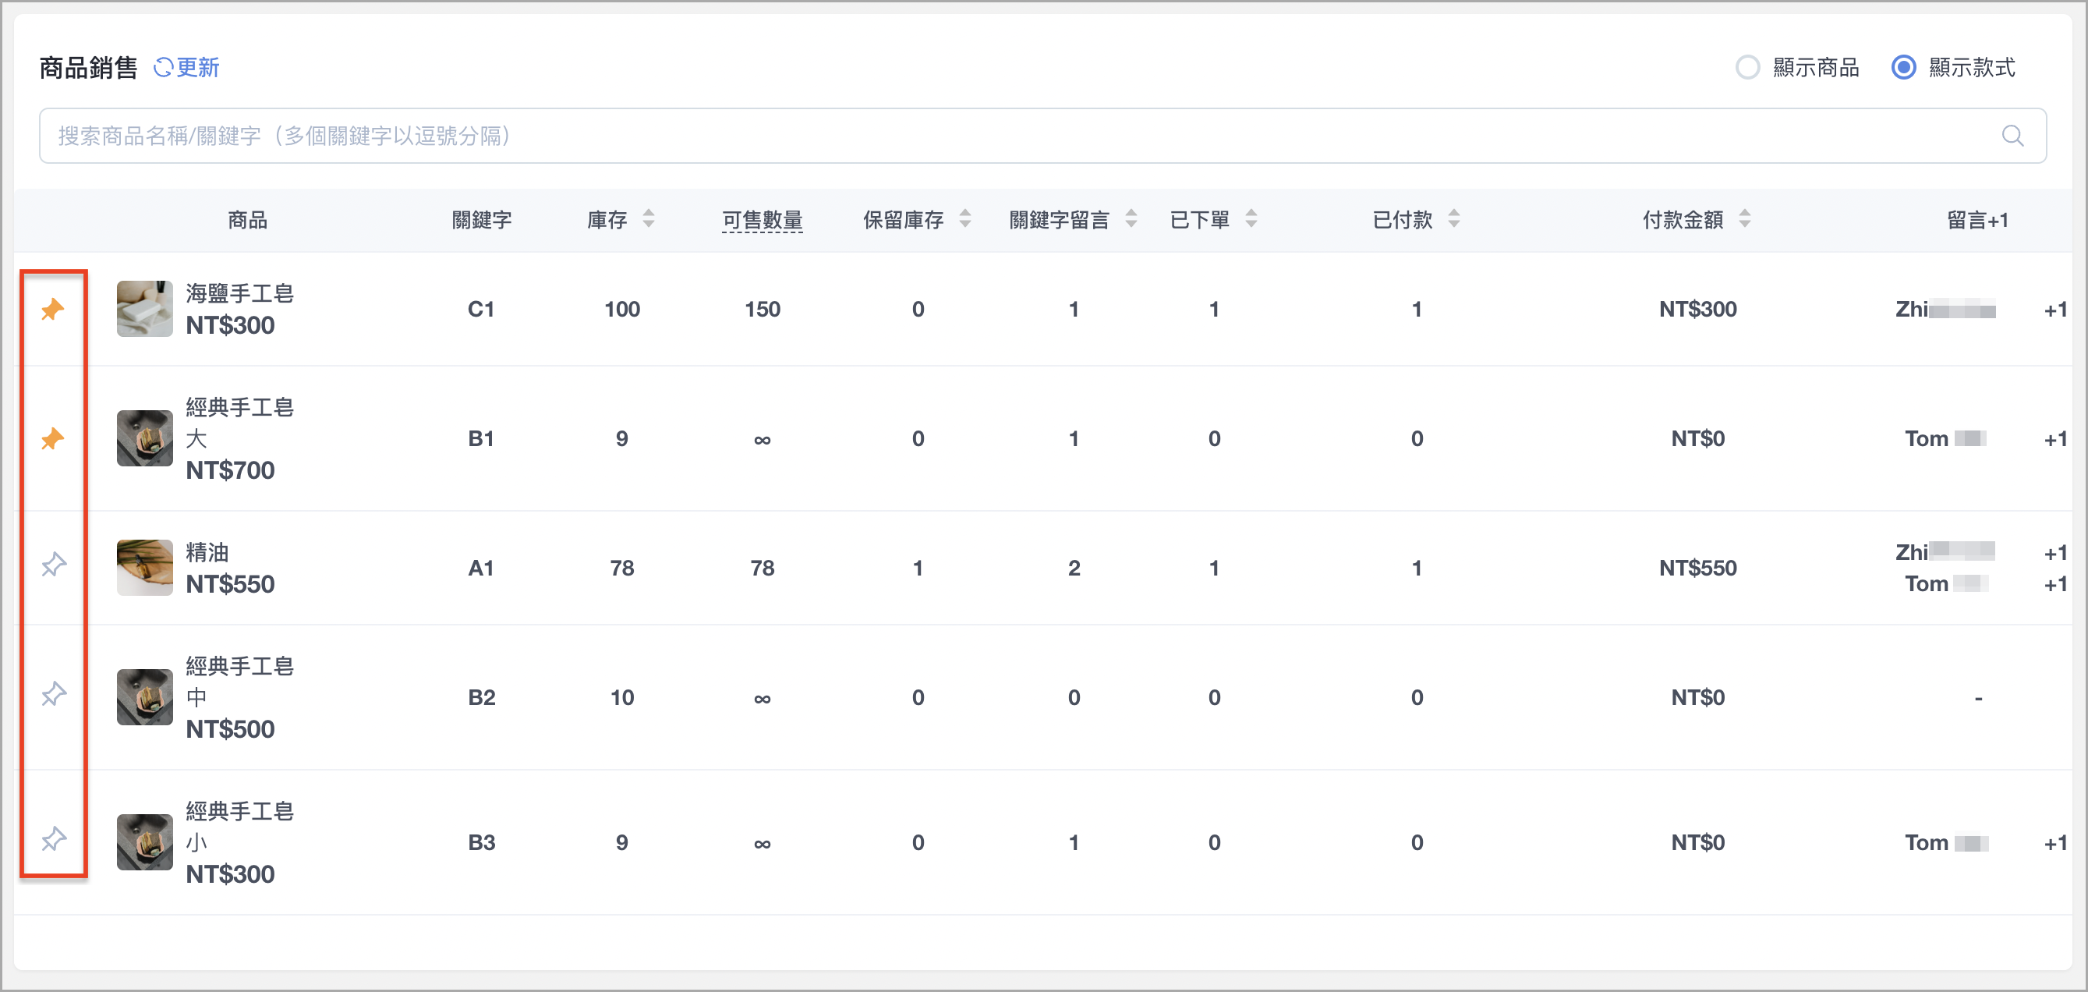Sort by 付款金額 column
The width and height of the screenshot is (2088, 992).
tap(1744, 219)
